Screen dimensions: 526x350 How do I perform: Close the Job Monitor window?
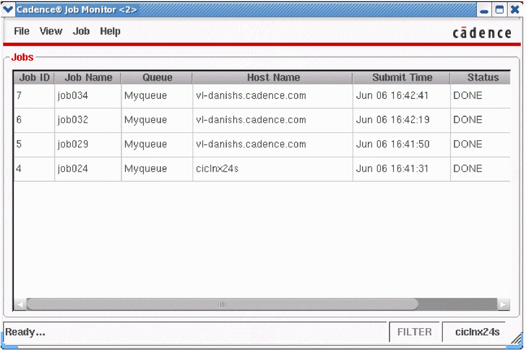coord(515,10)
